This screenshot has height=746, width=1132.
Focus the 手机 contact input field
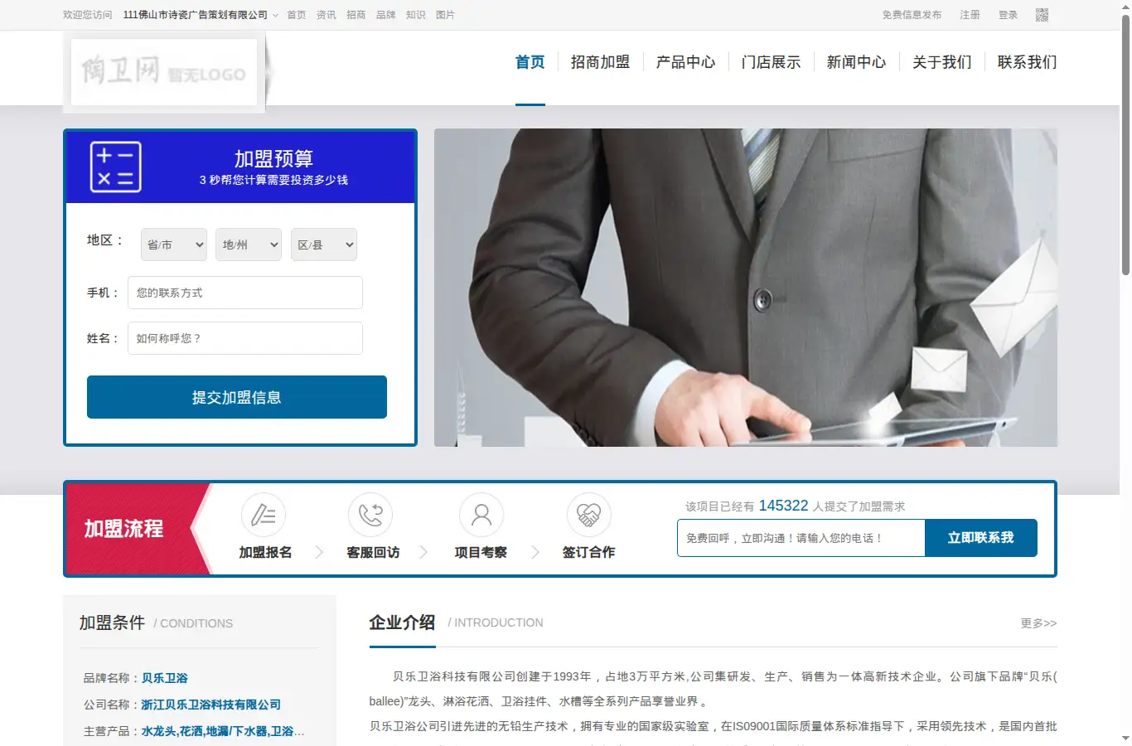click(245, 293)
